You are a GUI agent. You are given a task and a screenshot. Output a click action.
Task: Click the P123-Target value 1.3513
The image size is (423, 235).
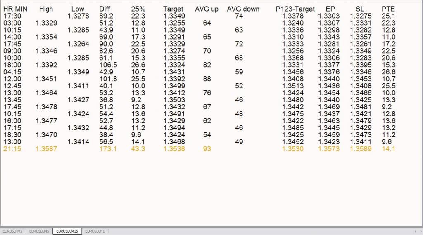293,86
